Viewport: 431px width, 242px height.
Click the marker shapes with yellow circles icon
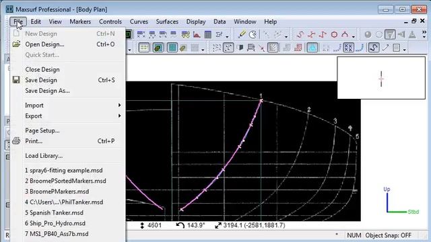click(x=186, y=34)
